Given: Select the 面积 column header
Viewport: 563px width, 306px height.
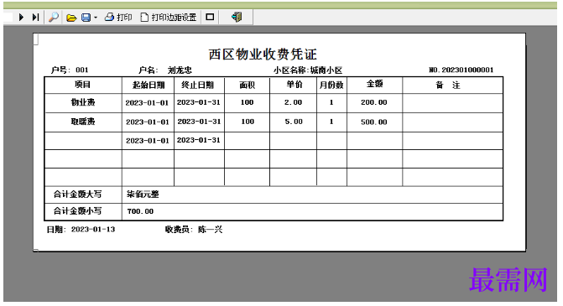Looking at the screenshot, I should [x=247, y=85].
